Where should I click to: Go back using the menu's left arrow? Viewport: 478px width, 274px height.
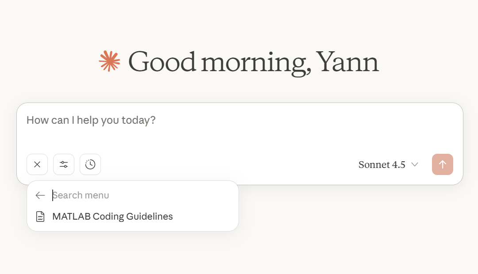pos(40,195)
